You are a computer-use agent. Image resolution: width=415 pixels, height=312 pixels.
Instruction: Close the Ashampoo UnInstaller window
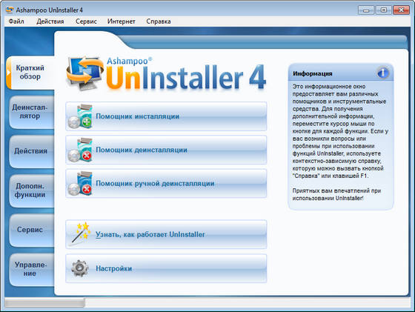tap(401, 10)
